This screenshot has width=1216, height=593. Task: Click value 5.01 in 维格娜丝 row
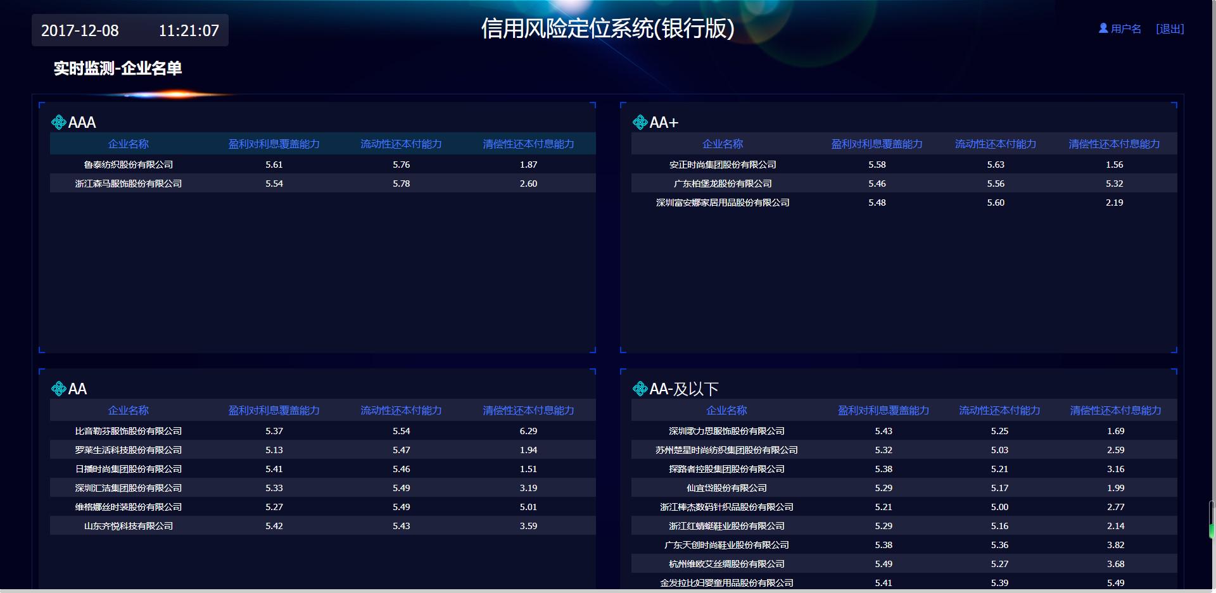pyautogui.click(x=529, y=507)
